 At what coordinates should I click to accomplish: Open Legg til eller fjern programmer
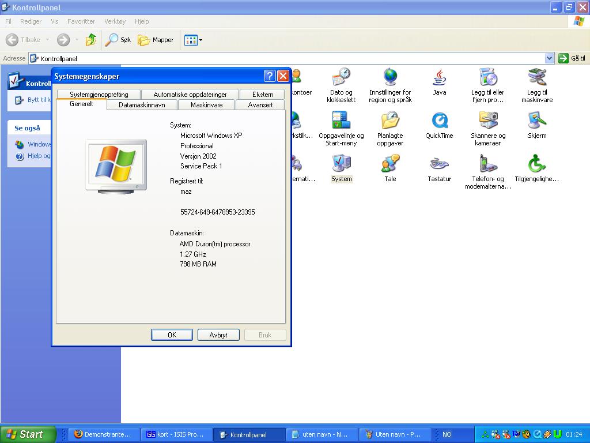point(487,85)
